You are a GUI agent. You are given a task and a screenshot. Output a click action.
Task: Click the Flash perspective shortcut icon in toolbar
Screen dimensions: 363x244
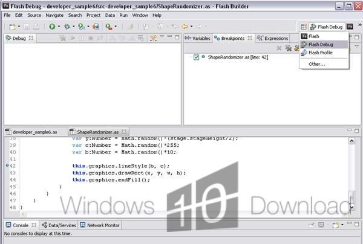[350, 27]
